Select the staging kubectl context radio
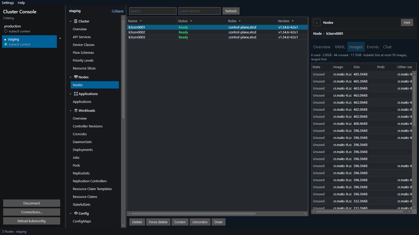Viewport: 419px width, 235px height. click(6, 44)
